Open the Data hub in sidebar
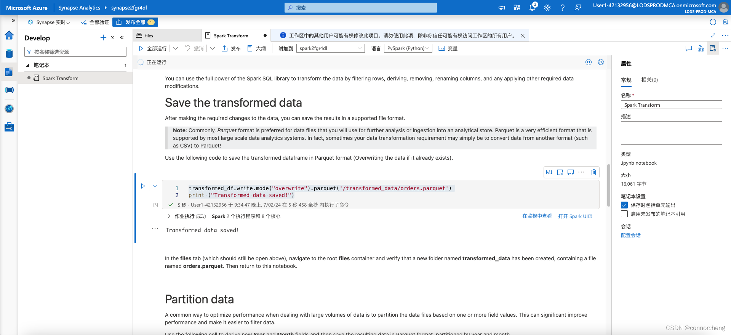The height and width of the screenshot is (335, 731). (x=9, y=53)
